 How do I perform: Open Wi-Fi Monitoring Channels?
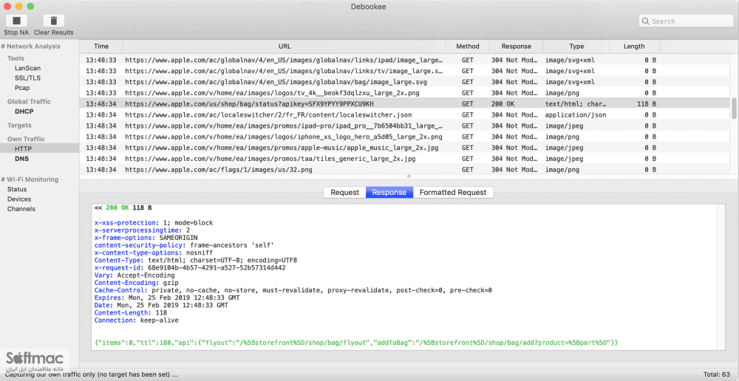21,209
